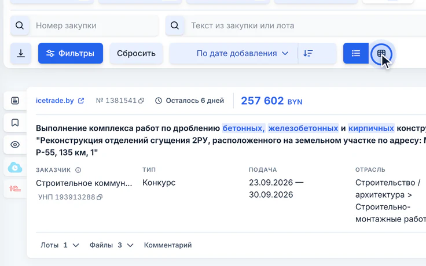The image size is (426, 266).
Task: Open the icetrade.by source link
Action: (55, 101)
